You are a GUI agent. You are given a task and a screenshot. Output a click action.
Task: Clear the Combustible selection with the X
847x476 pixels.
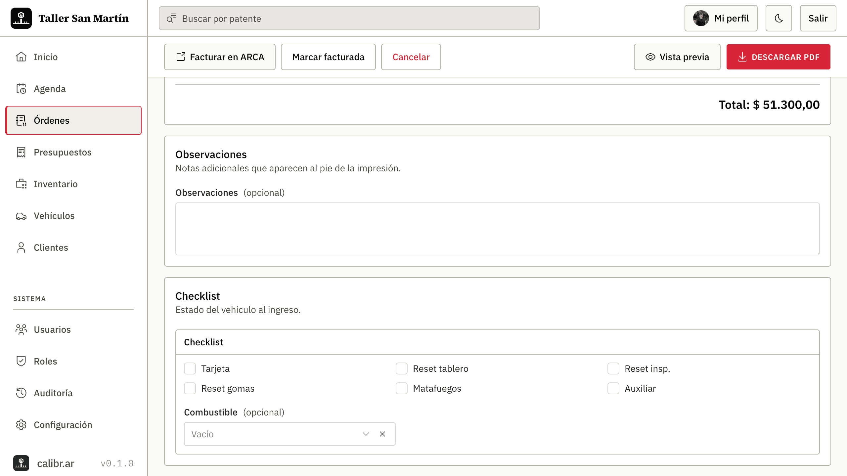pyautogui.click(x=382, y=434)
